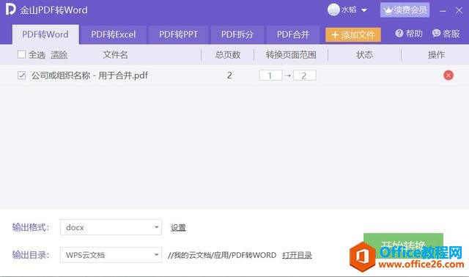The image size is (469, 277).
Task: Switch to the PDF转PPT tab
Action: click(x=178, y=34)
